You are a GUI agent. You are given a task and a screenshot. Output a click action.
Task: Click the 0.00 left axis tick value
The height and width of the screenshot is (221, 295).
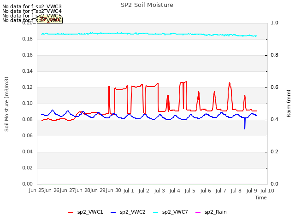pyautogui.click(x=28, y=184)
